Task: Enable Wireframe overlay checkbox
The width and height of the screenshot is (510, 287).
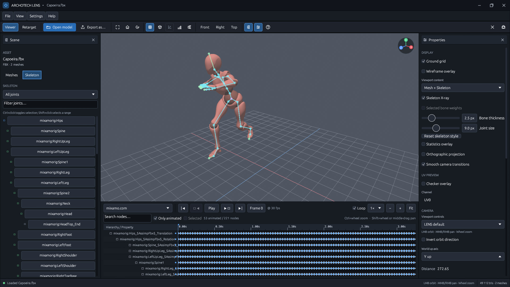Action: (423, 71)
